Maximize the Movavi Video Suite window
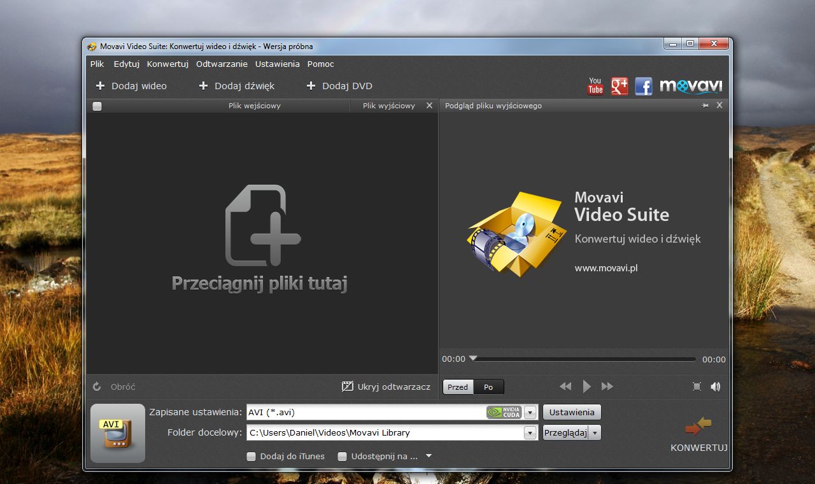This screenshot has height=484, width=815. tap(690, 43)
